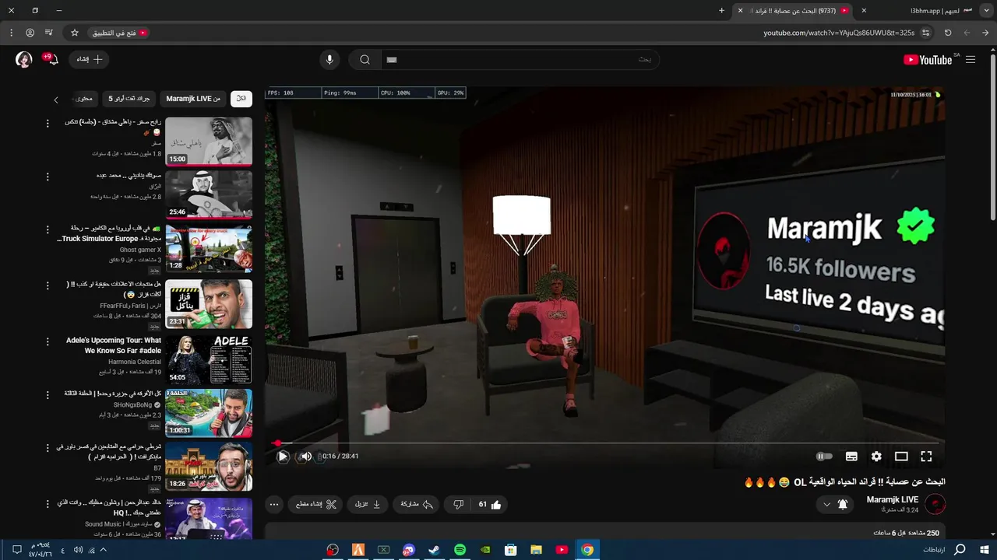The width and height of the screenshot is (997, 560).
Task: Click the search magnifier button
Action: tap(365, 59)
